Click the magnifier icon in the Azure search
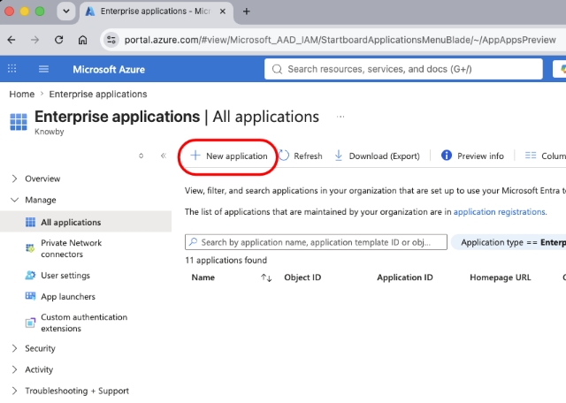 pos(277,69)
